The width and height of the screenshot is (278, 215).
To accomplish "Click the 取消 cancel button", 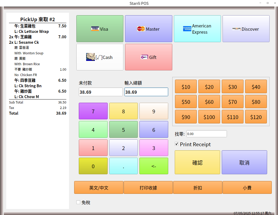I will pos(244,163).
